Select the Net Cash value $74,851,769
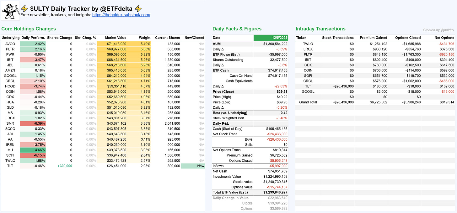The height and width of the screenshot is (213, 457). tap(277, 171)
